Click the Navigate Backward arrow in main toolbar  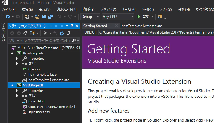(8, 17)
